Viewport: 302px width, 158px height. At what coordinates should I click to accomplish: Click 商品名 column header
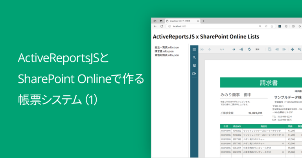[264, 126]
